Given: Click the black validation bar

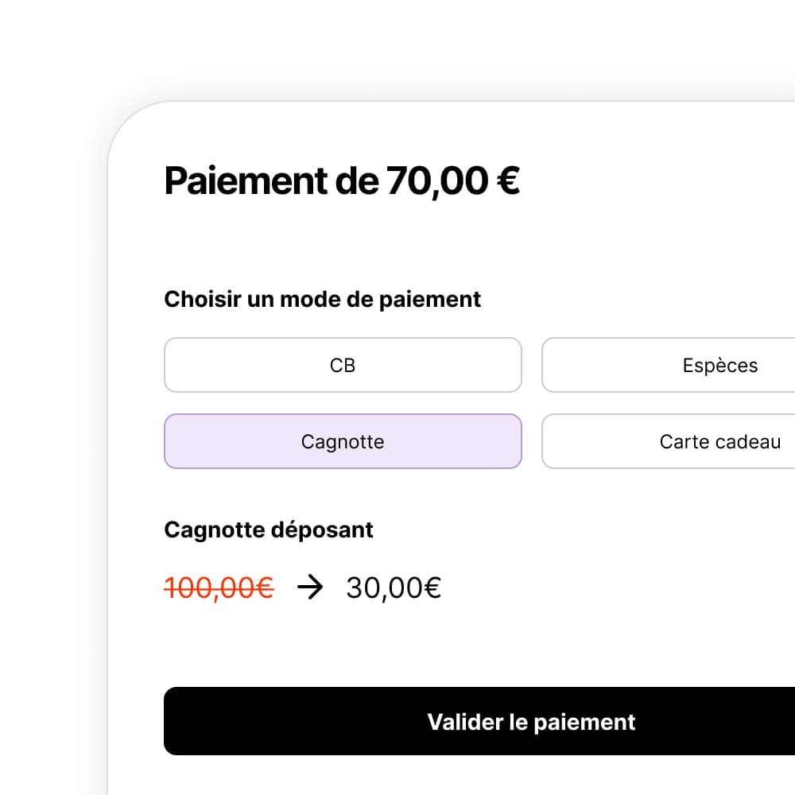Looking at the screenshot, I should click(531, 721).
